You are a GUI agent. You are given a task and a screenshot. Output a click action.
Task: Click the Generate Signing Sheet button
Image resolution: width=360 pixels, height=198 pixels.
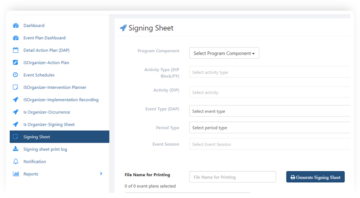pyautogui.click(x=315, y=177)
